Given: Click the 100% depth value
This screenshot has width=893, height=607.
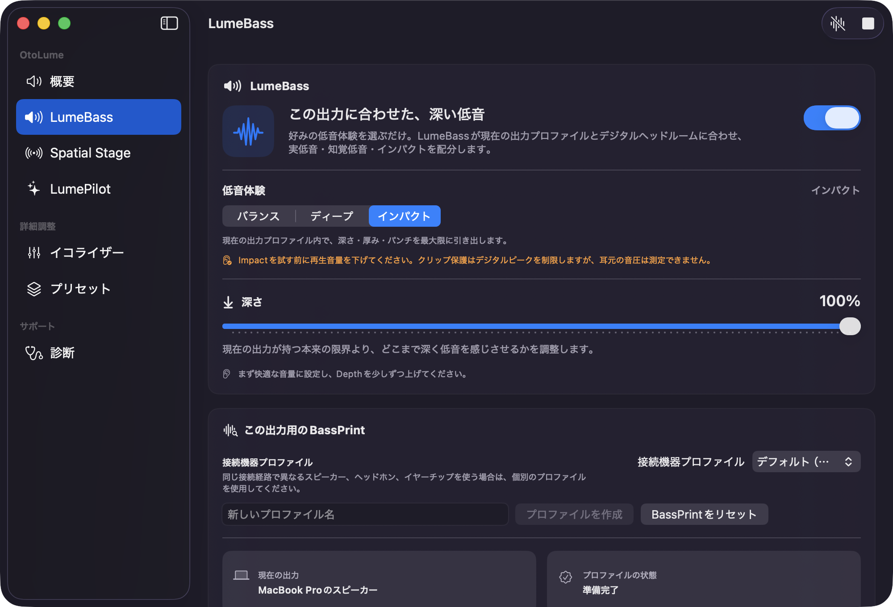Looking at the screenshot, I should coord(839,301).
